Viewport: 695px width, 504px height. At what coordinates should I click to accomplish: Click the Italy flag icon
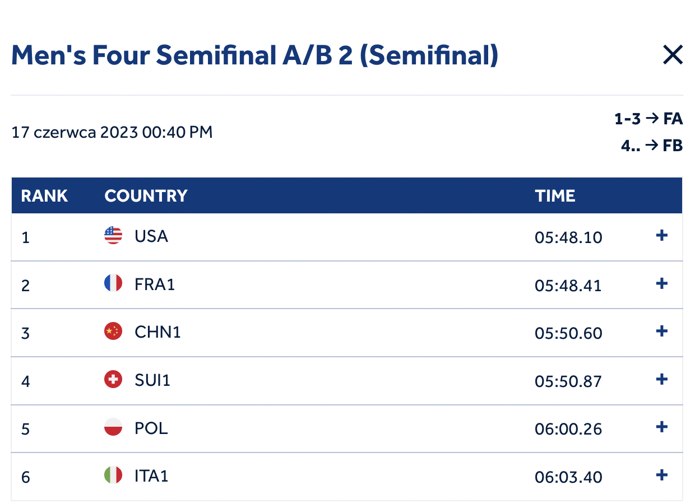pos(113,475)
